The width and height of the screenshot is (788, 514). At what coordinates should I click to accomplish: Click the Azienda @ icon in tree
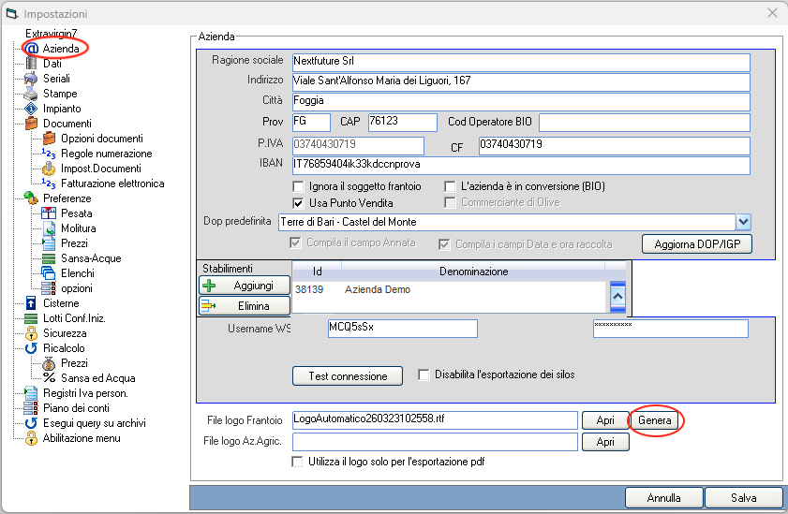[31, 49]
